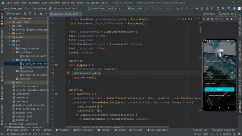The width and height of the screenshot is (242, 136).
Task: Jump to previous highlighted error arrow
Action: (195, 19)
